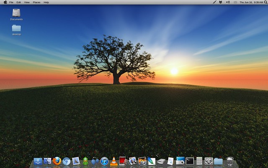Open the mail stamp icon in the dock

click(76, 161)
